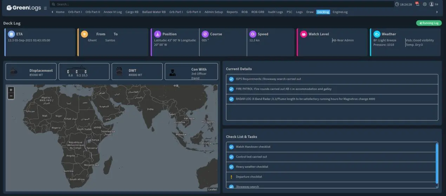Open the Leaflet attribution link

[212, 189]
